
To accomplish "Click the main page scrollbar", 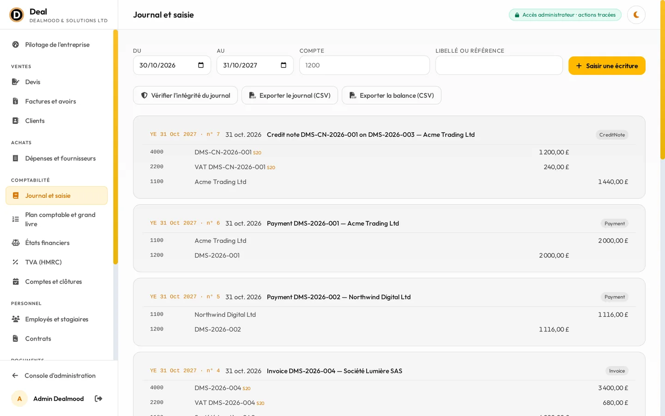I will click(662, 81).
